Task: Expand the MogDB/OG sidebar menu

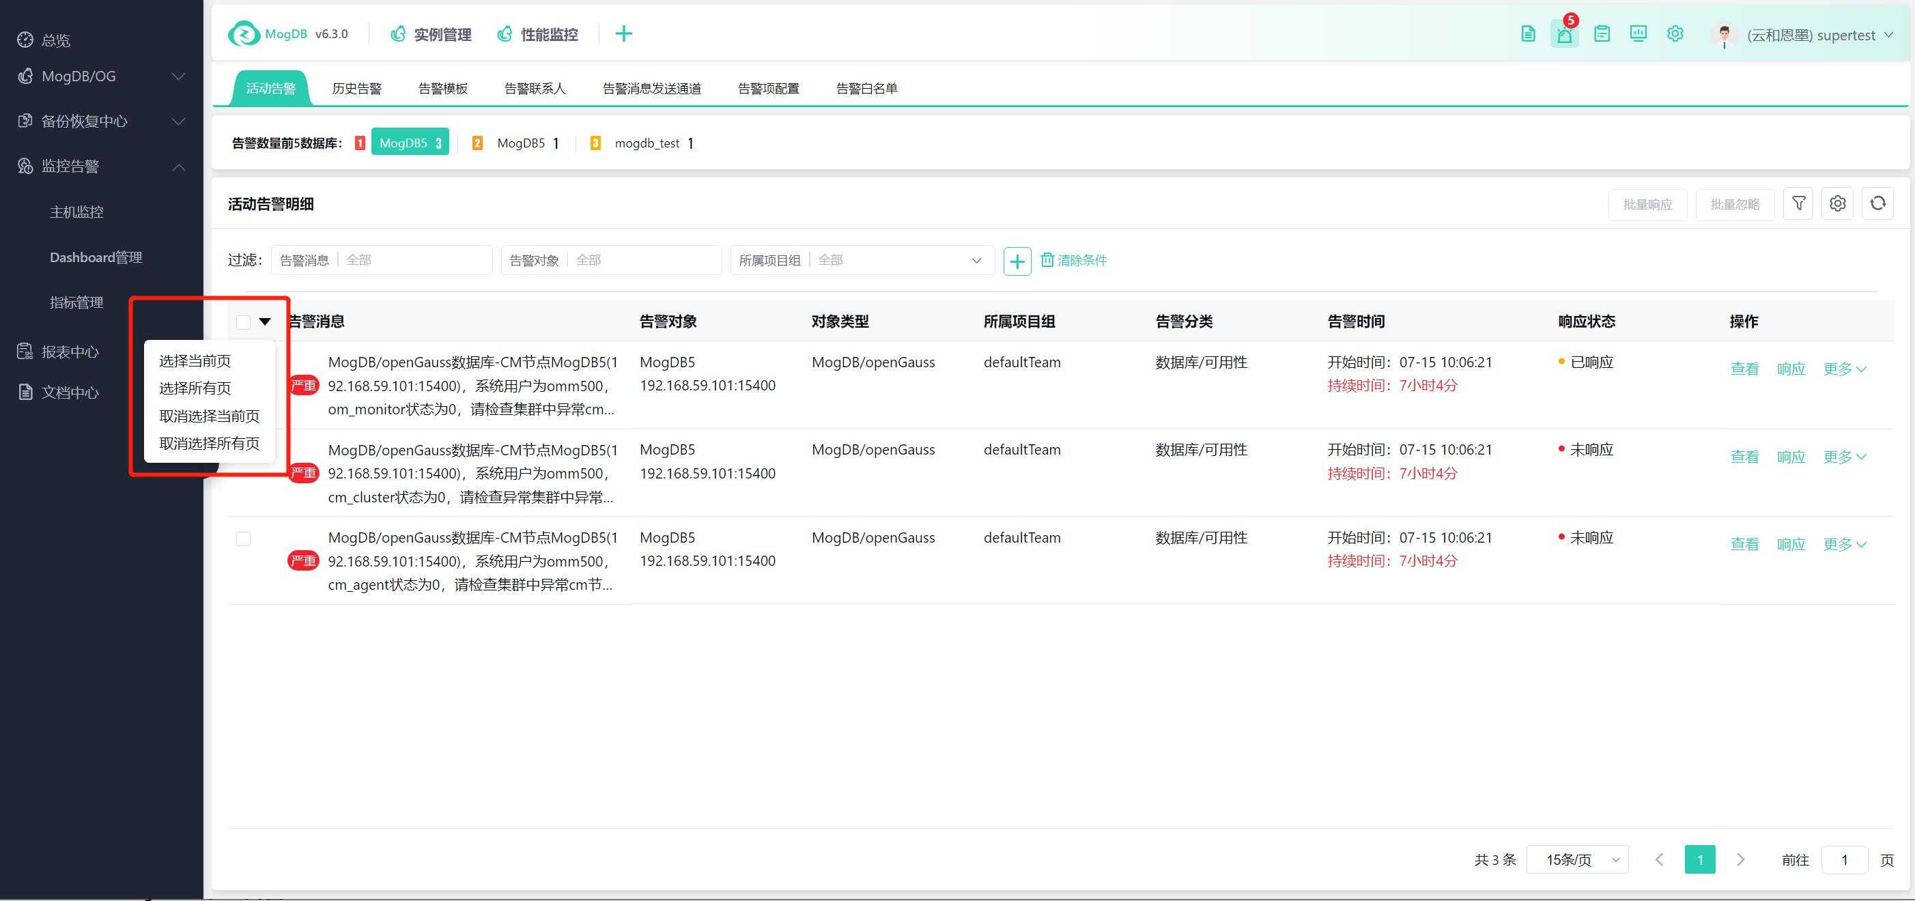Action: point(178,76)
